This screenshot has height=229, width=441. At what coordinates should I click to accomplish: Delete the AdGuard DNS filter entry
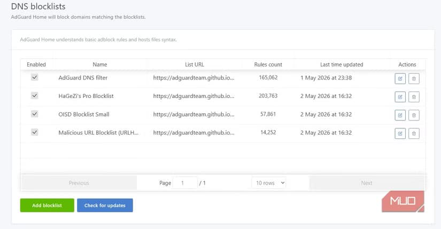(x=414, y=78)
